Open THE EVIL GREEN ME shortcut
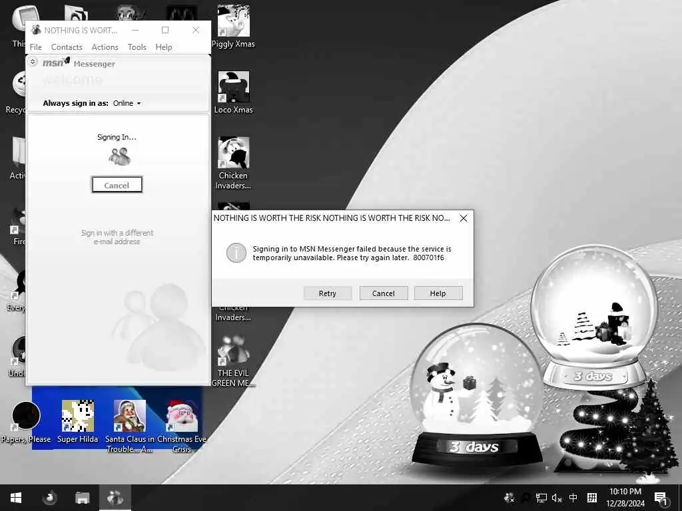Screen dimensions: 682x511 pos(234,361)
